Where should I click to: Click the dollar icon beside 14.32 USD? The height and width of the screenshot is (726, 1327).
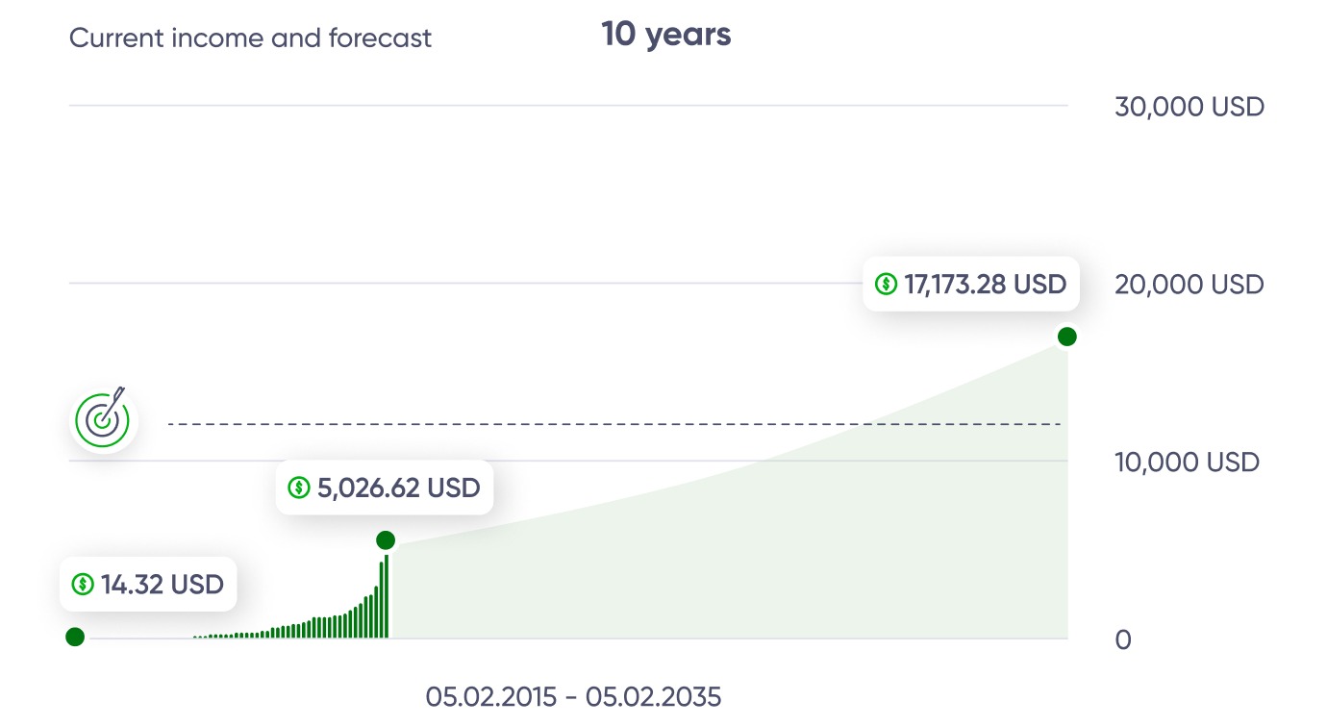point(83,584)
